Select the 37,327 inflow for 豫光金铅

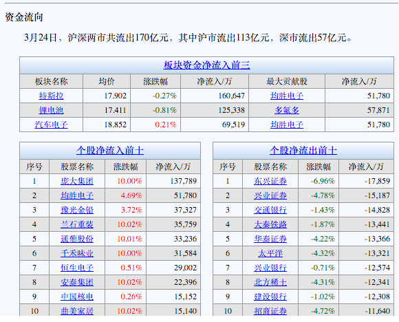[x=185, y=210]
